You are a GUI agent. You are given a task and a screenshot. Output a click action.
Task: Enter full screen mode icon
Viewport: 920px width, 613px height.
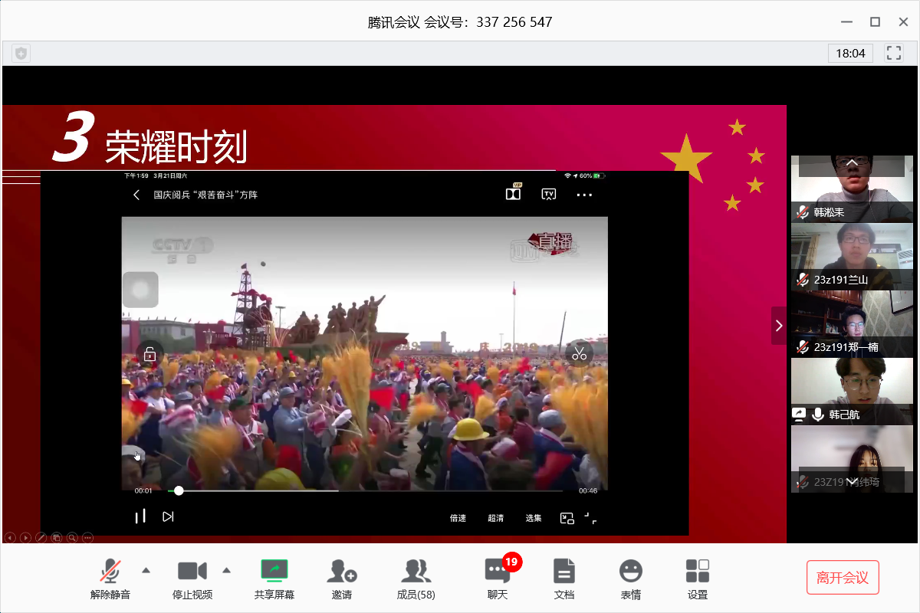(x=894, y=53)
